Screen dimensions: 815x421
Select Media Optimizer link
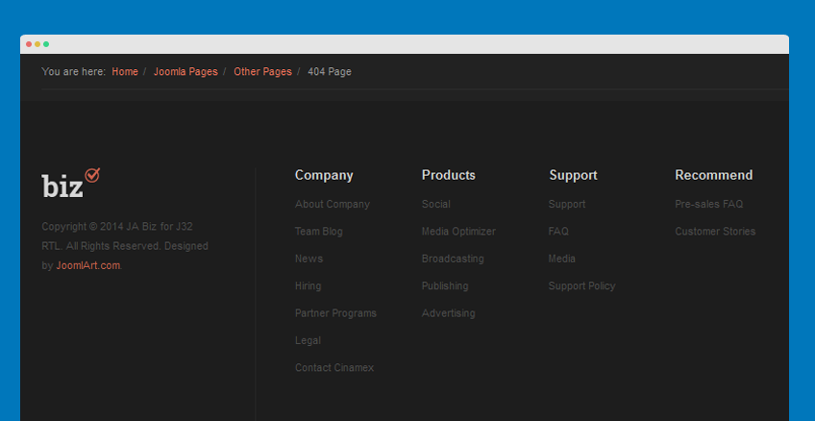tap(458, 232)
